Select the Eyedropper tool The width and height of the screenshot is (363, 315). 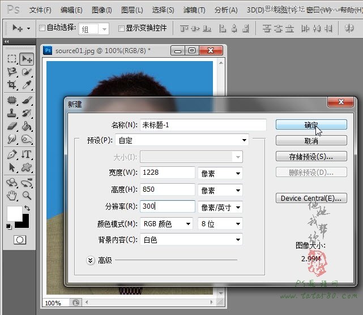(27, 85)
